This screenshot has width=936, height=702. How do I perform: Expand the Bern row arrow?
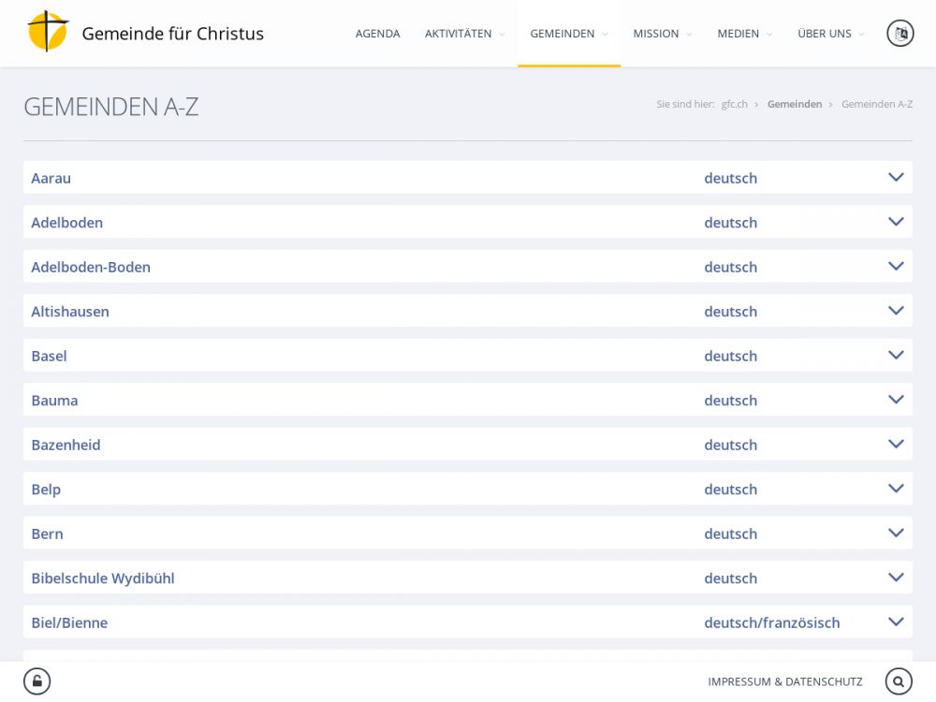896,533
